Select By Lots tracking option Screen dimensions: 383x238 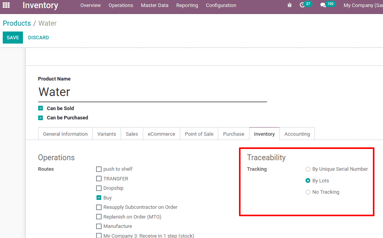308,180
